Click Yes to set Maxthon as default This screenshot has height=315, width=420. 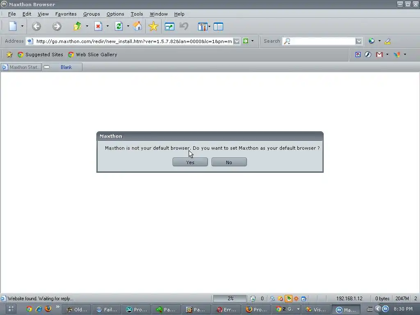tap(190, 162)
